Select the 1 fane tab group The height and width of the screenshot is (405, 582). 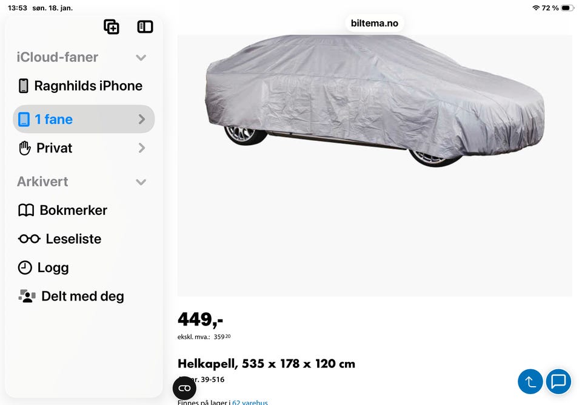[x=84, y=119]
